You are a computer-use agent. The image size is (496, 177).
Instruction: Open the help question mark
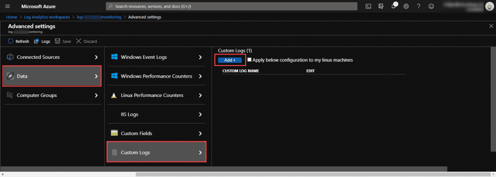418,6
